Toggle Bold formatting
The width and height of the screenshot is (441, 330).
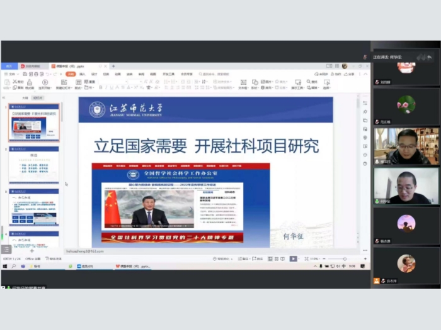point(101,87)
